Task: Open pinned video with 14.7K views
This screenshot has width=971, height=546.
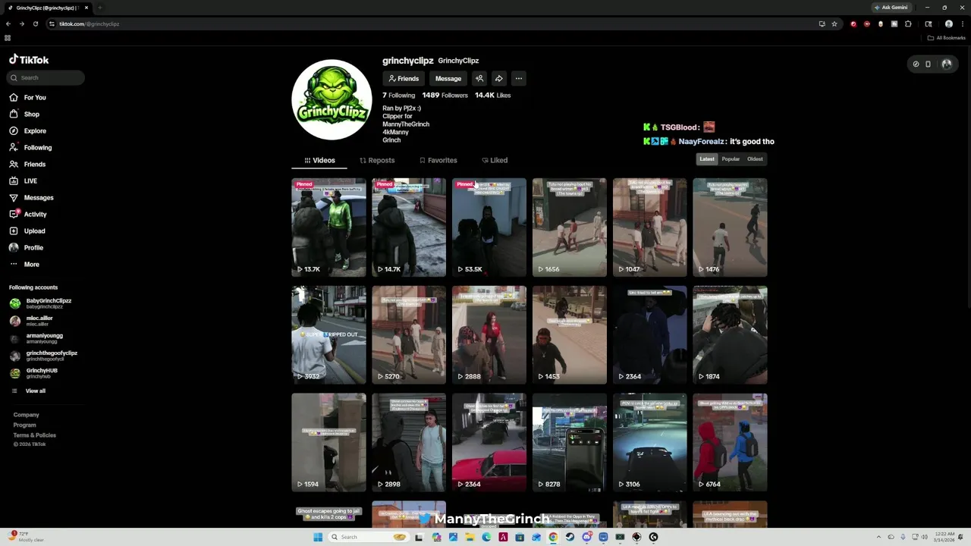Action: (409, 227)
